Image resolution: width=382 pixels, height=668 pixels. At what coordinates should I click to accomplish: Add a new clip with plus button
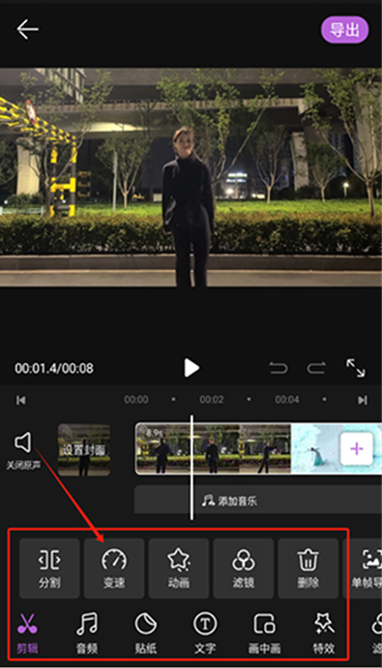click(x=357, y=448)
